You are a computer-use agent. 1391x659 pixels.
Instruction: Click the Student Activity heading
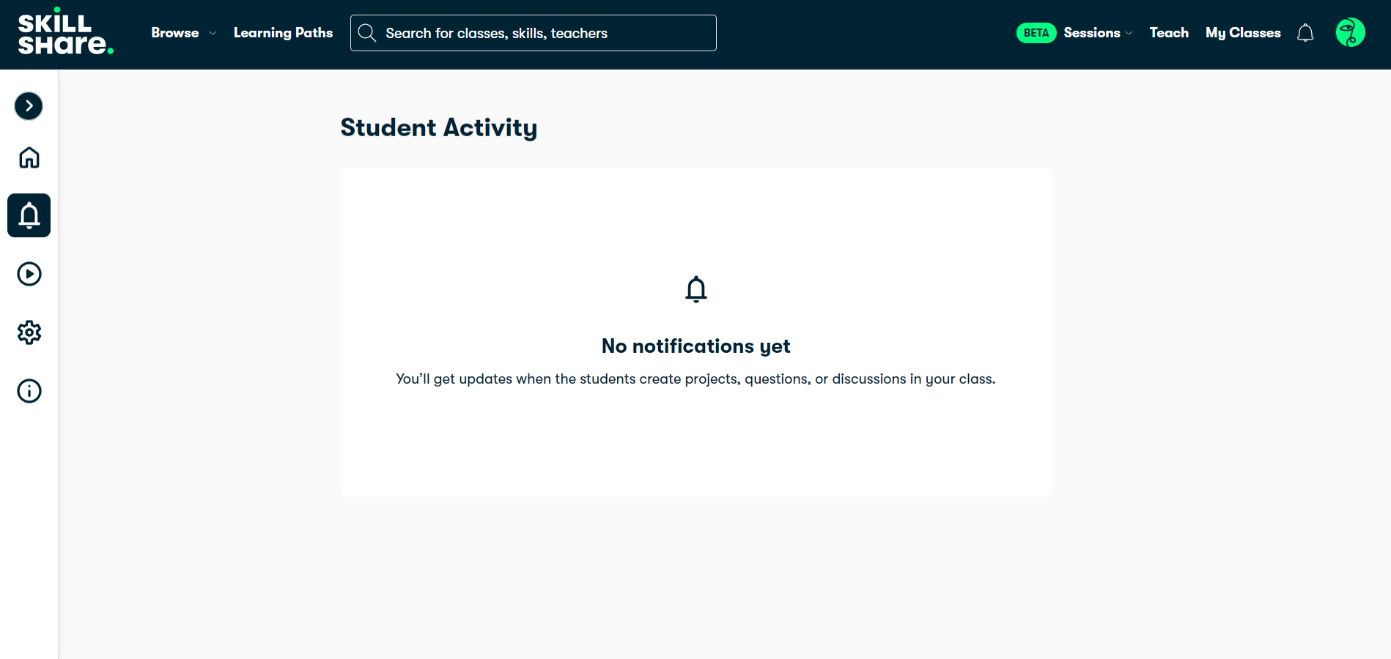(438, 127)
